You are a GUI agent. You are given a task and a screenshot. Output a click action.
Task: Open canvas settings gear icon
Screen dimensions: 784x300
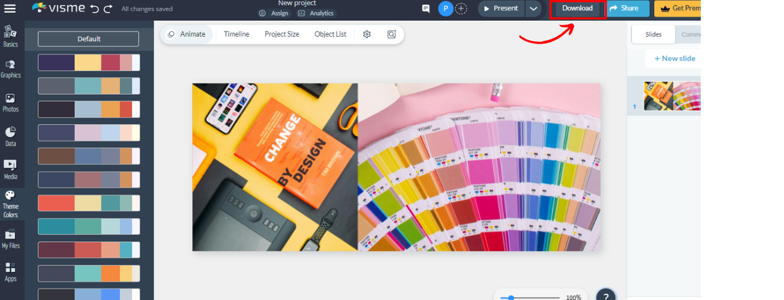367,34
